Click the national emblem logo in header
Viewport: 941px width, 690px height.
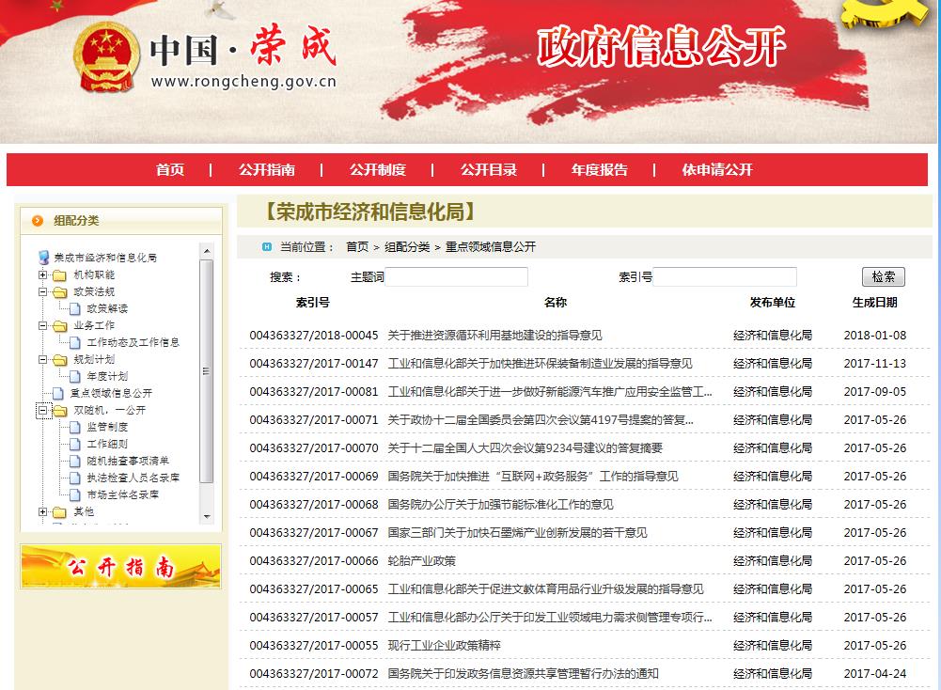[105, 55]
